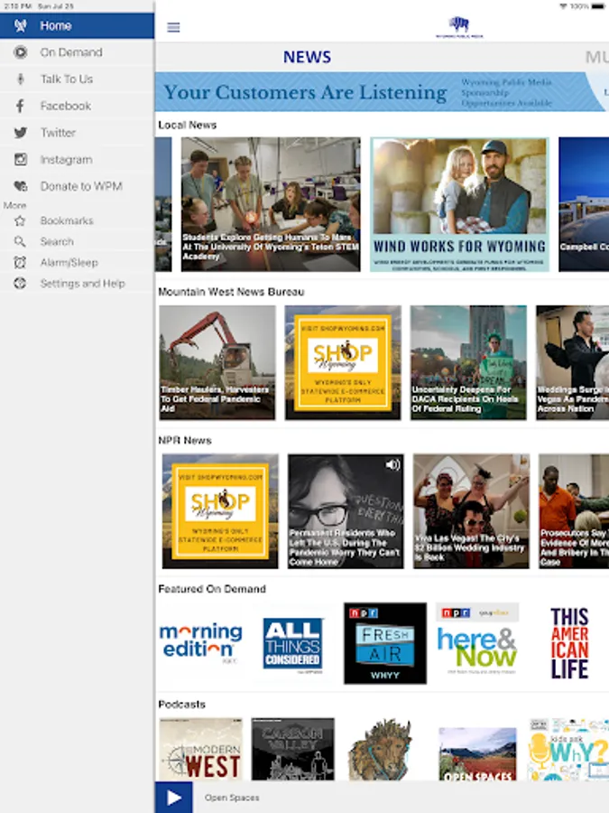The width and height of the screenshot is (609, 813).
Task: Select On Demand menu label
Action: pyautogui.click(x=71, y=52)
